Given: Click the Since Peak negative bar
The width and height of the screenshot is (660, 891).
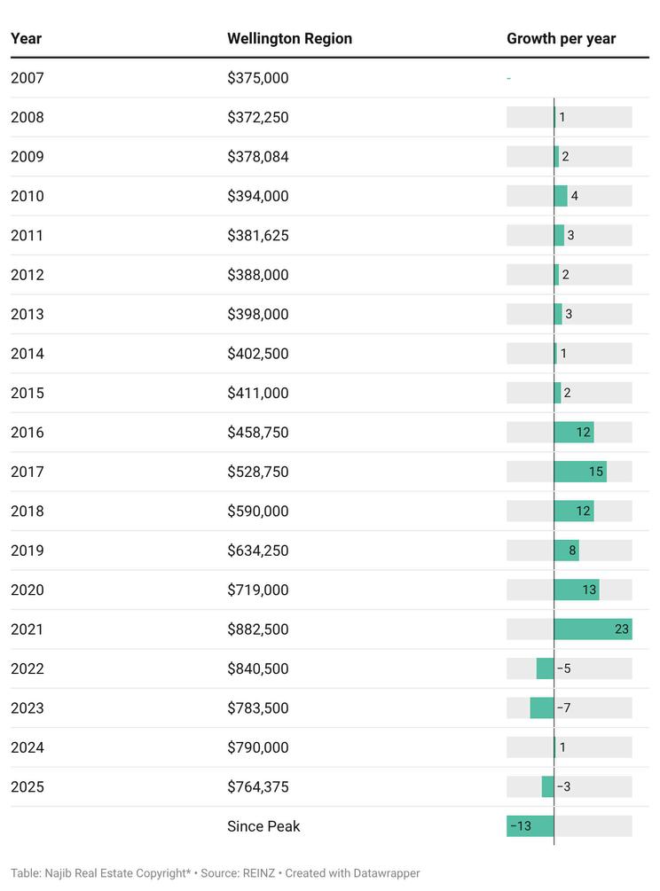Looking at the screenshot, I should click(530, 826).
